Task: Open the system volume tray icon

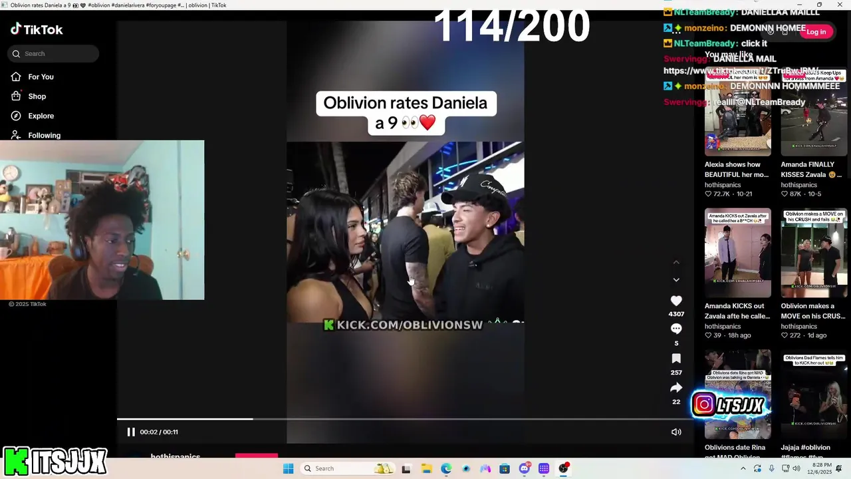Action: [x=796, y=468]
